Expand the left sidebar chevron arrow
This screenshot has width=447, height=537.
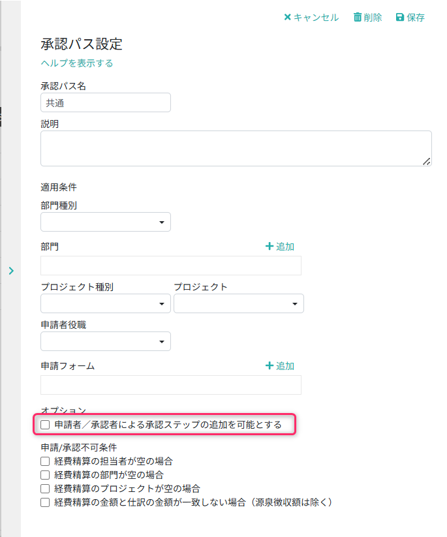coord(11,271)
